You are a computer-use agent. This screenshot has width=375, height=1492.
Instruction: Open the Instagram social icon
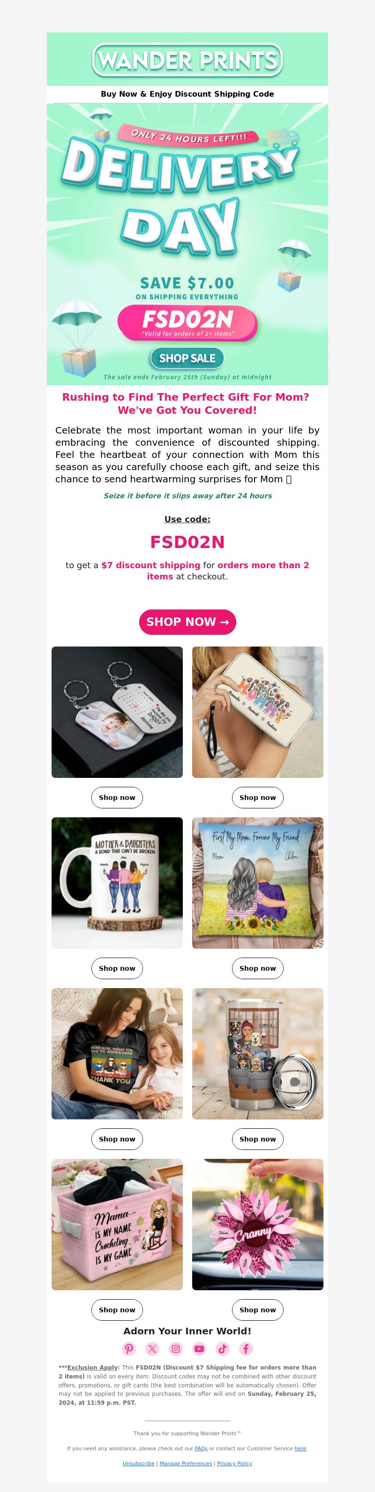tap(176, 1349)
